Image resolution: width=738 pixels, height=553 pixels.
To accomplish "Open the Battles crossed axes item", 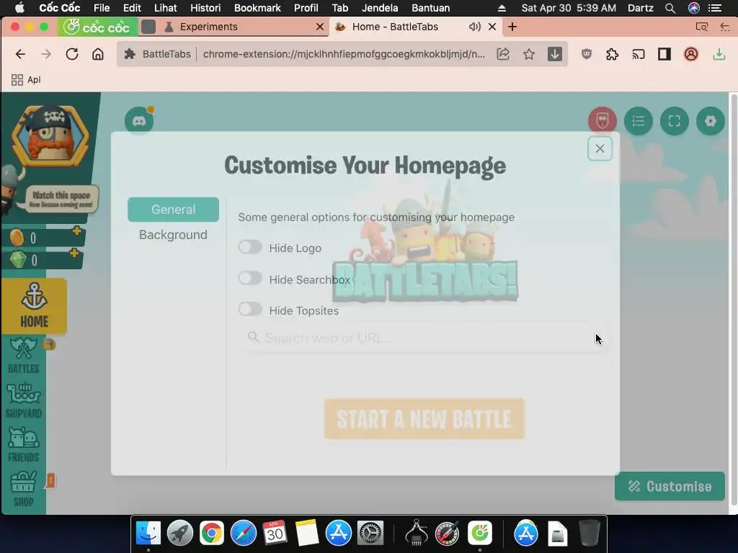I will 24,356.
